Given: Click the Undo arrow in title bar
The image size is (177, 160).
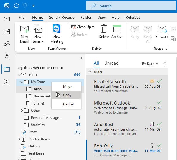Looking at the screenshot, I should [x=25, y=6].
